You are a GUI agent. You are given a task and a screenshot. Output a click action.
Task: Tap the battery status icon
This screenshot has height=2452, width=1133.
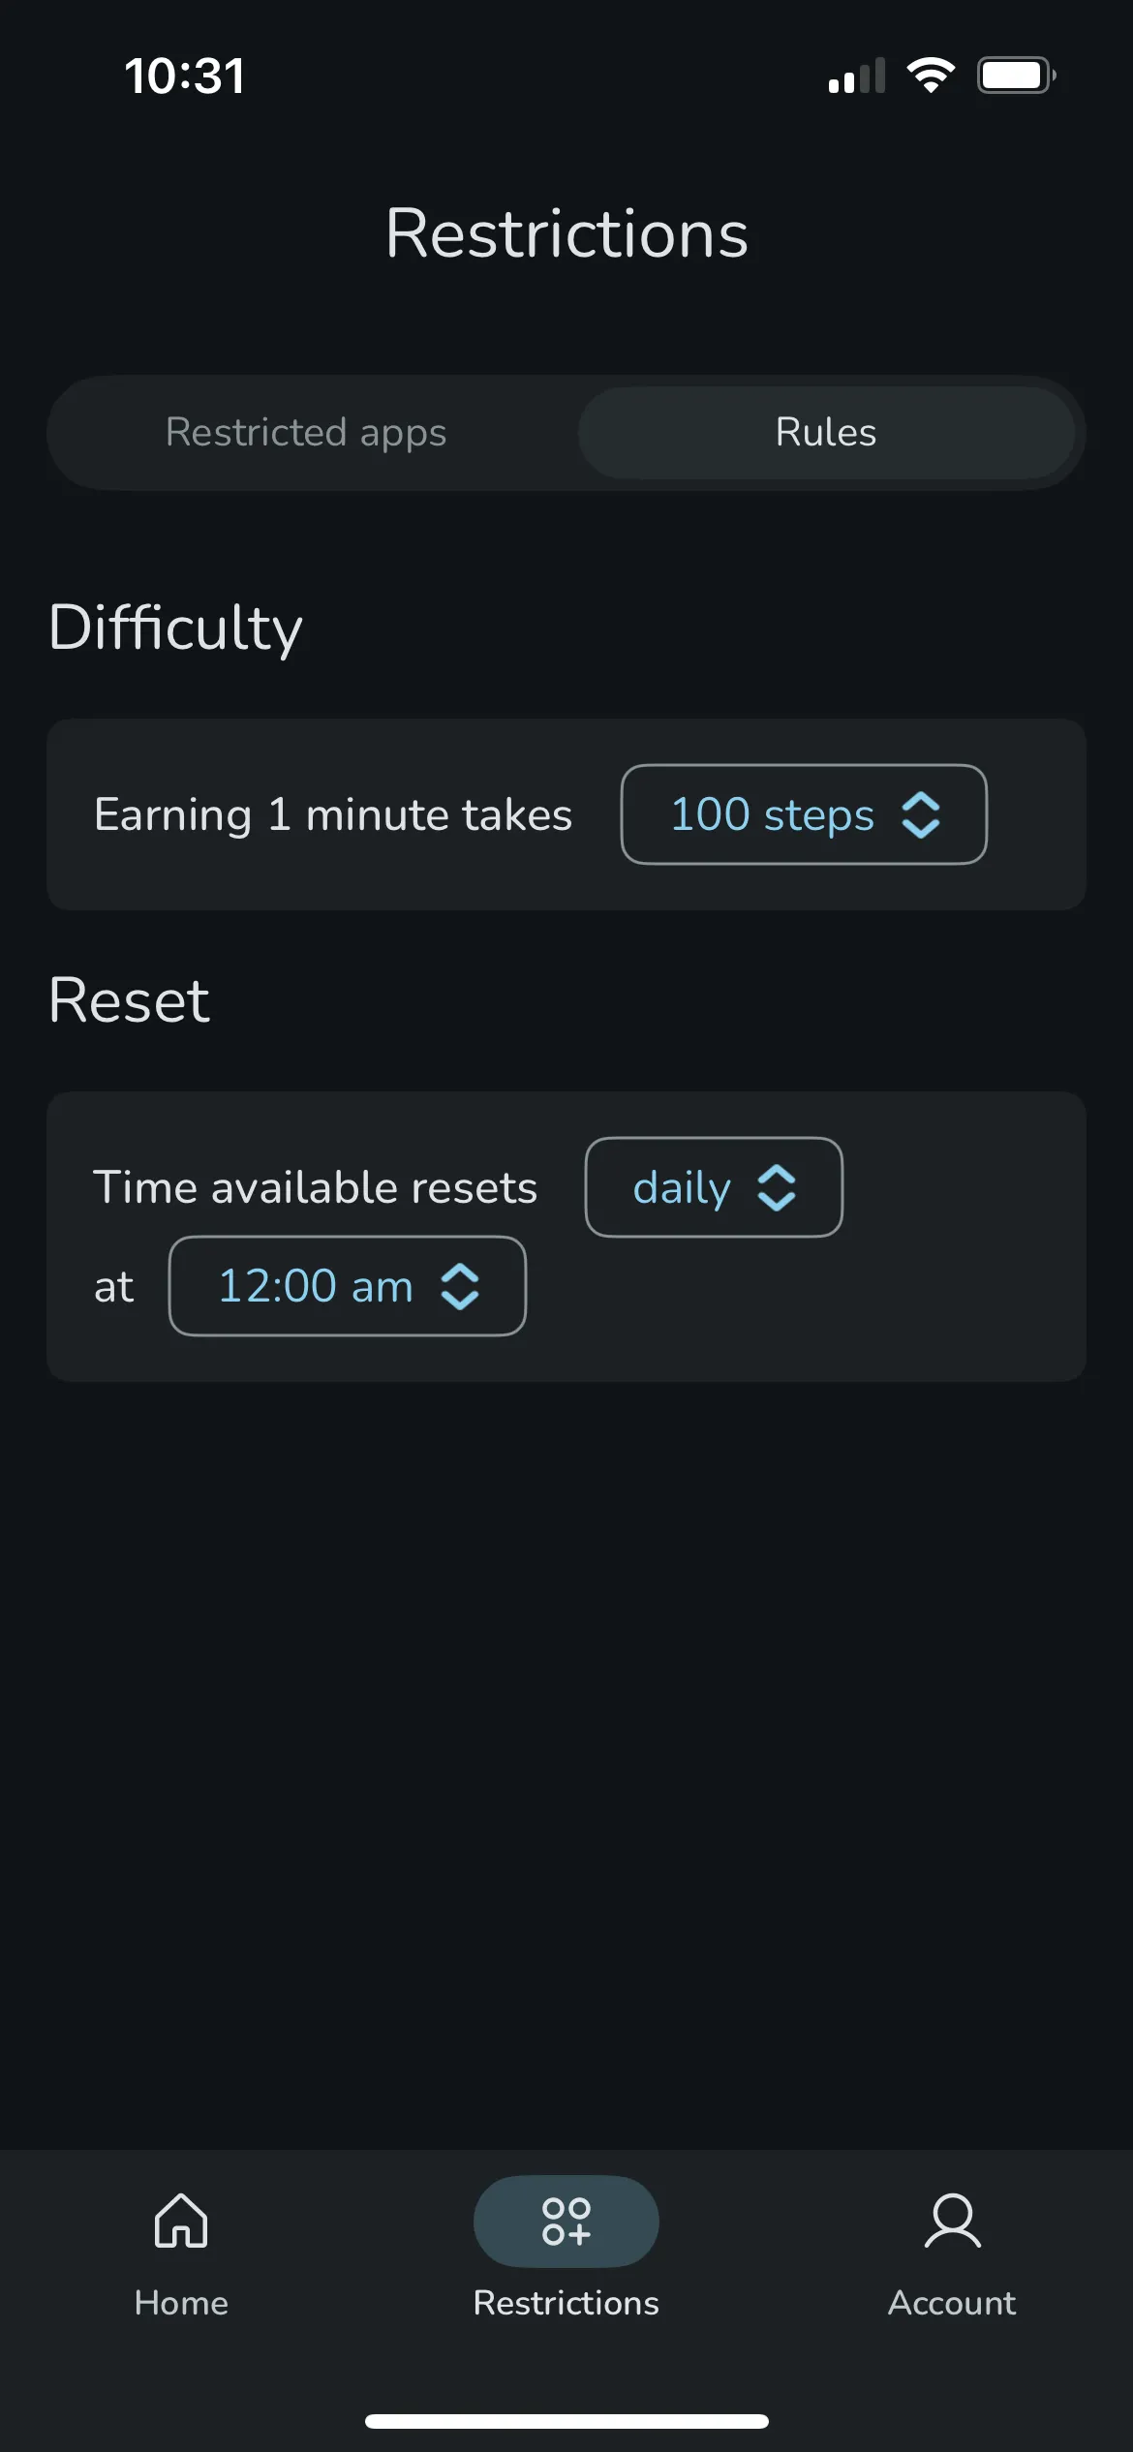[x=1016, y=75]
